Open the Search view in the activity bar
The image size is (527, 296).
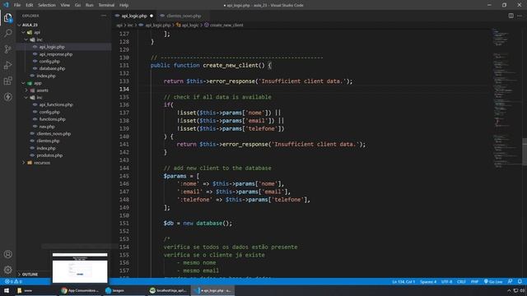[7, 33]
